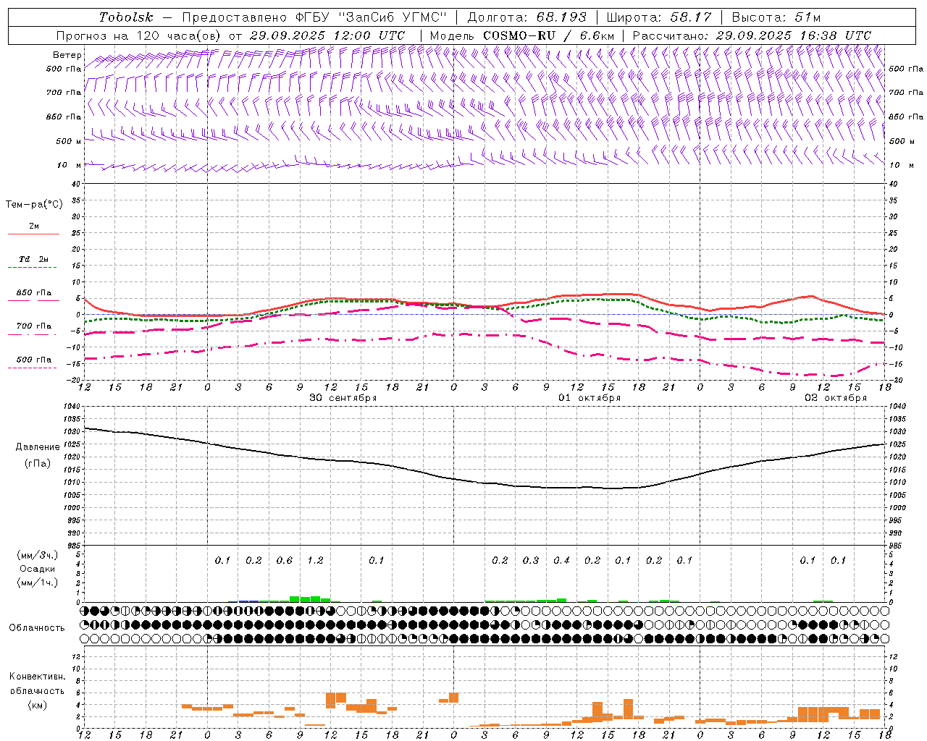Click the '1.2' precipitation amount value
Image resolution: width=927 pixels, height=741 pixels.
tap(315, 560)
